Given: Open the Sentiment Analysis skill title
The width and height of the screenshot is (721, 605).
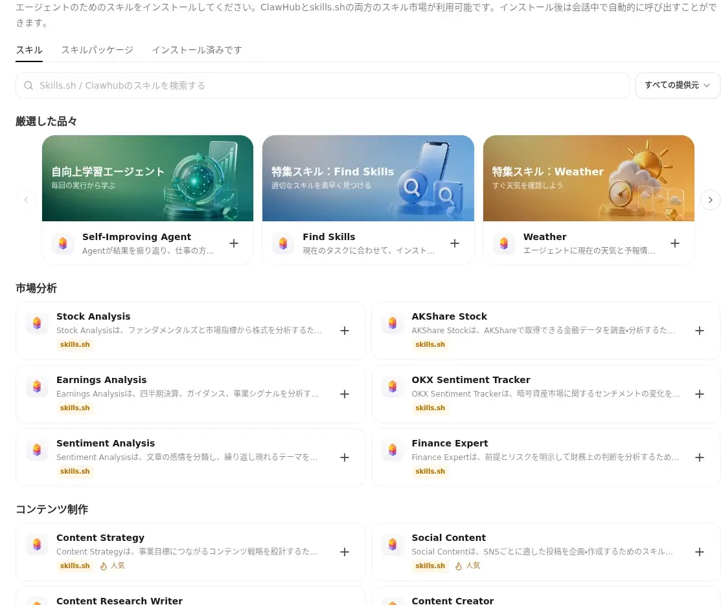Looking at the screenshot, I should pyautogui.click(x=106, y=443).
